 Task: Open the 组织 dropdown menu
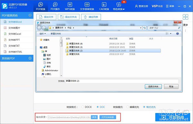pos(42,33)
